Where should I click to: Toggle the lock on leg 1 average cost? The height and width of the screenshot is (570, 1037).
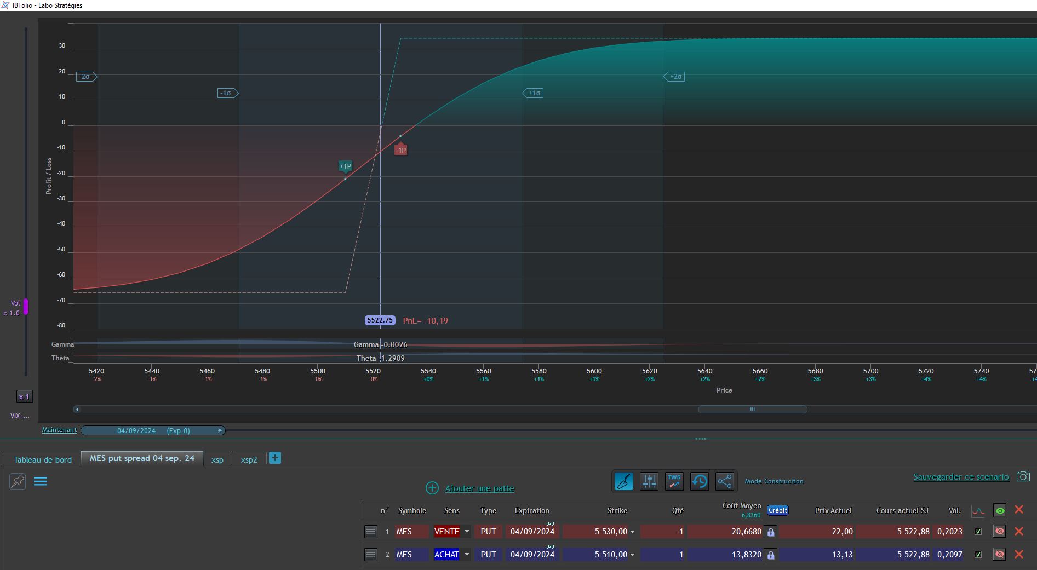pyautogui.click(x=771, y=532)
